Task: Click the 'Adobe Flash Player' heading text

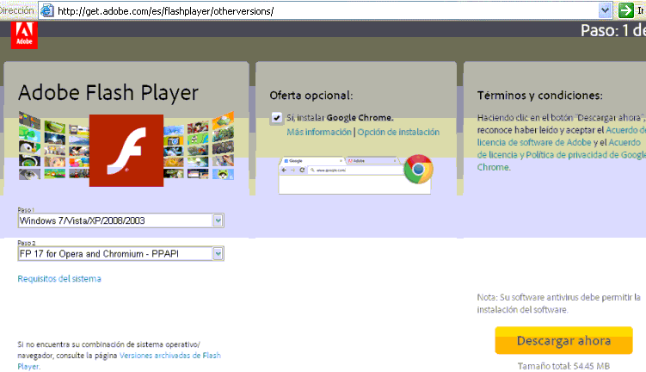Action: (108, 92)
